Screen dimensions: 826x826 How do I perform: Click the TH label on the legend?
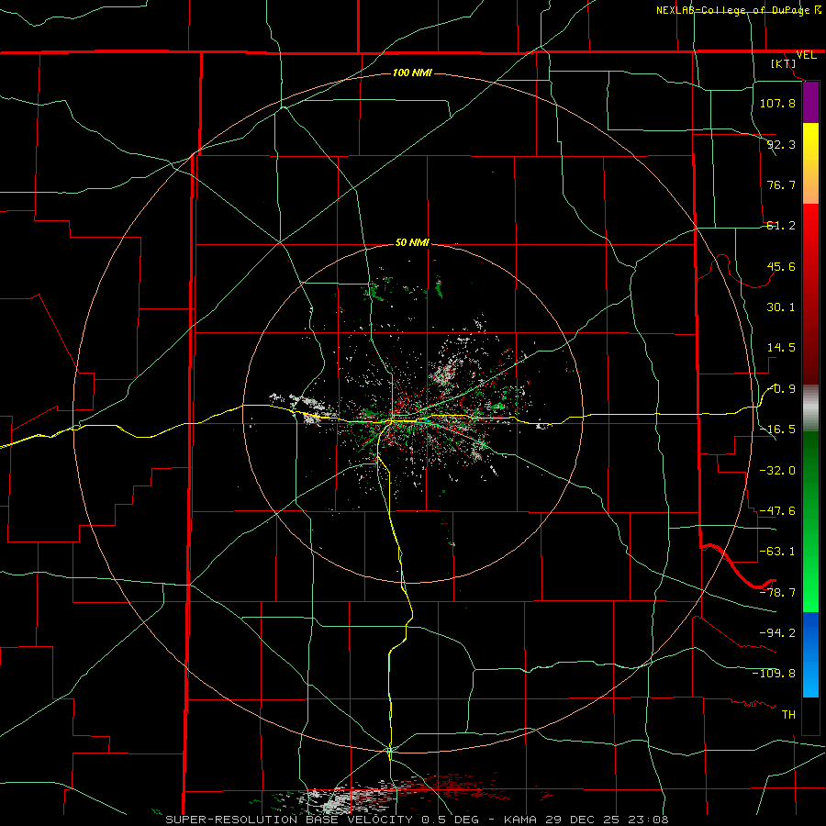click(x=788, y=714)
